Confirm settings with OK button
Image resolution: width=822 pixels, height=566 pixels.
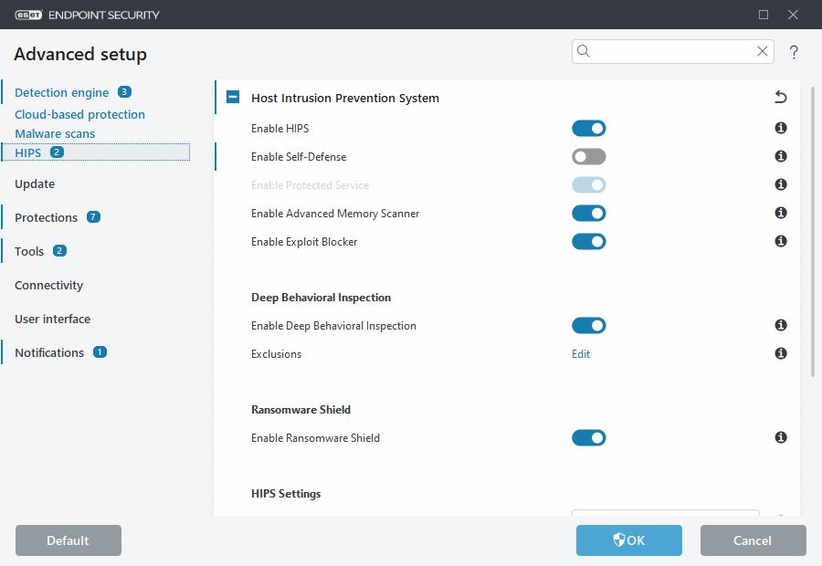click(x=629, y=540)
